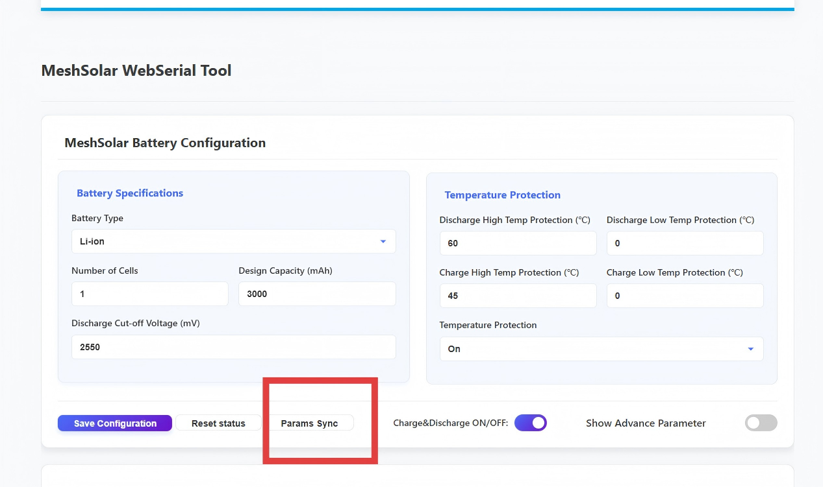Click the Charge&Discharge ON/OFF label text
This screenshot has width=823, height=487.
click(x=450, y=423)
